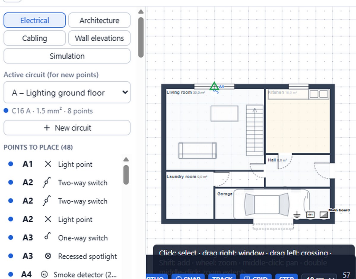
Task: Select the A1 Light point cross icon
Action: coord(48,164)
